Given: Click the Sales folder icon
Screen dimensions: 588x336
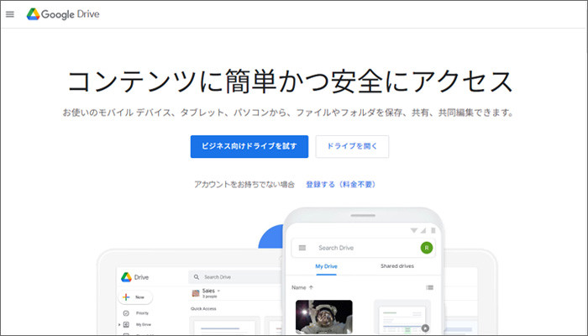Looking at the screenshot, I should click(x=196, y=293).
